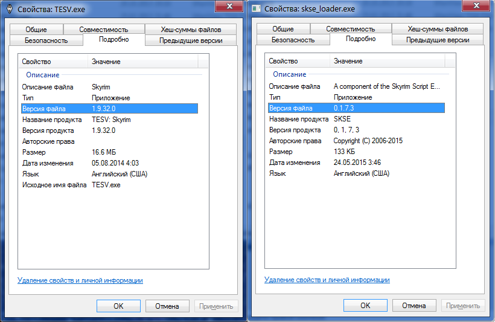
Task: Select Размер row showing 16.6 МБ
Action: 109,152
